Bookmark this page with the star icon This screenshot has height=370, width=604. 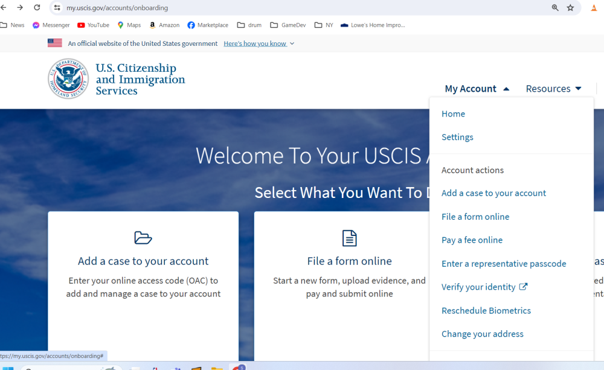coord(570,8)
